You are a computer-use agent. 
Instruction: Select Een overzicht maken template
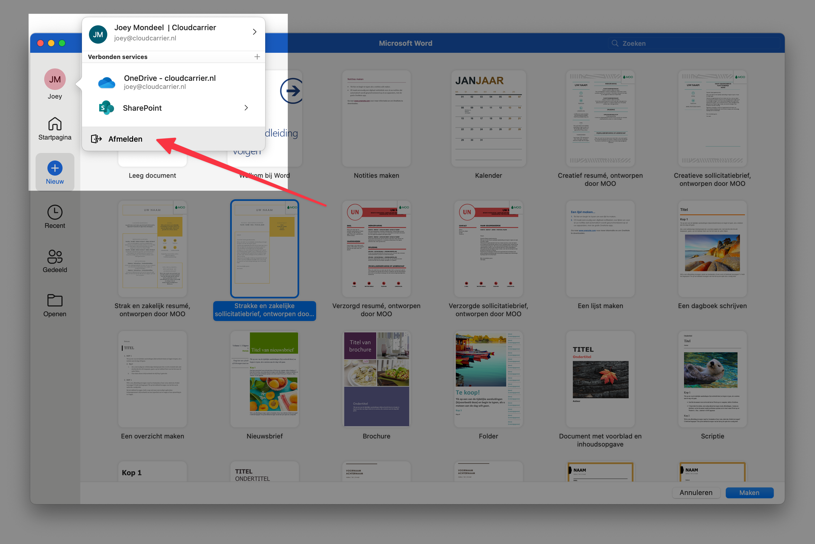click(x=152, y=379)
